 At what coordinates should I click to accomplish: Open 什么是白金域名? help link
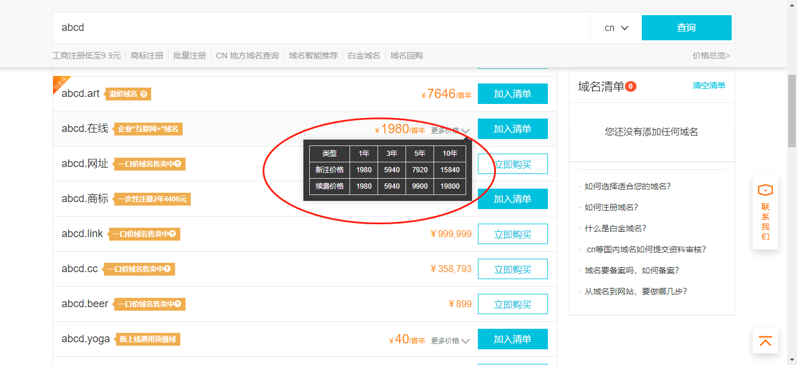tap(616, 228)
